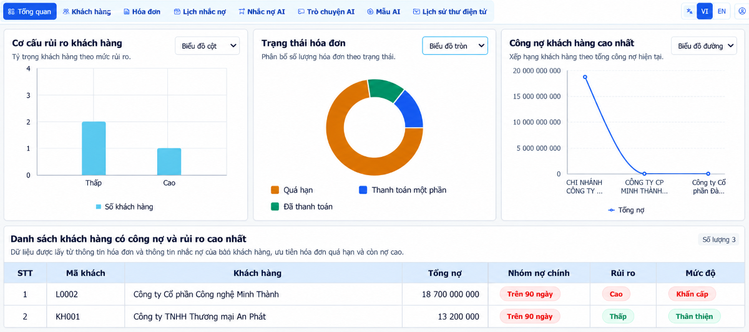Click the debt amount 13 200 000
The width and height of the screenshot is (749, 332).
coord(459,316)
